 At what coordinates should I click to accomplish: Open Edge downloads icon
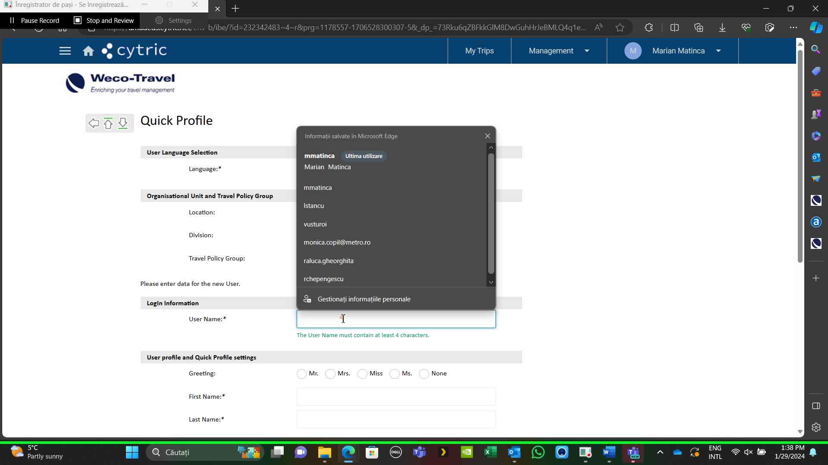pos(722,28)
